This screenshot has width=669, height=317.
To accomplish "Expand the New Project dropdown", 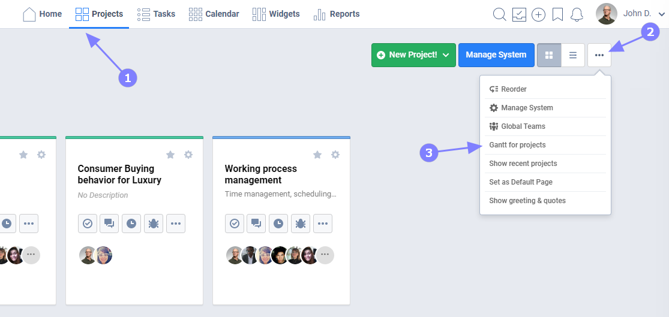I will pyautogui.click(x=446, y=55).
